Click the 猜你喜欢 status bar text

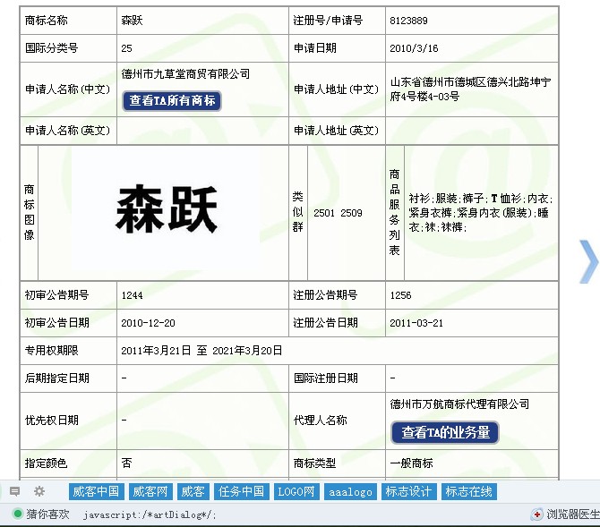coord(47,514)
